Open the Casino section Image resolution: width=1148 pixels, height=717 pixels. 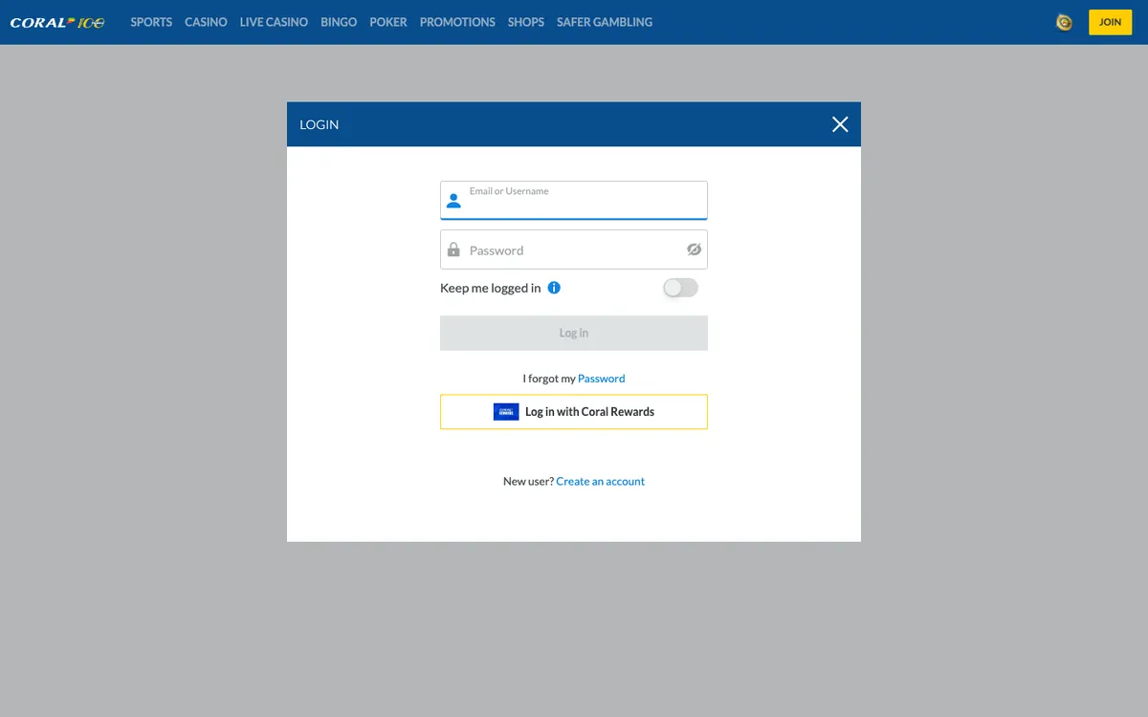point(206,22)
